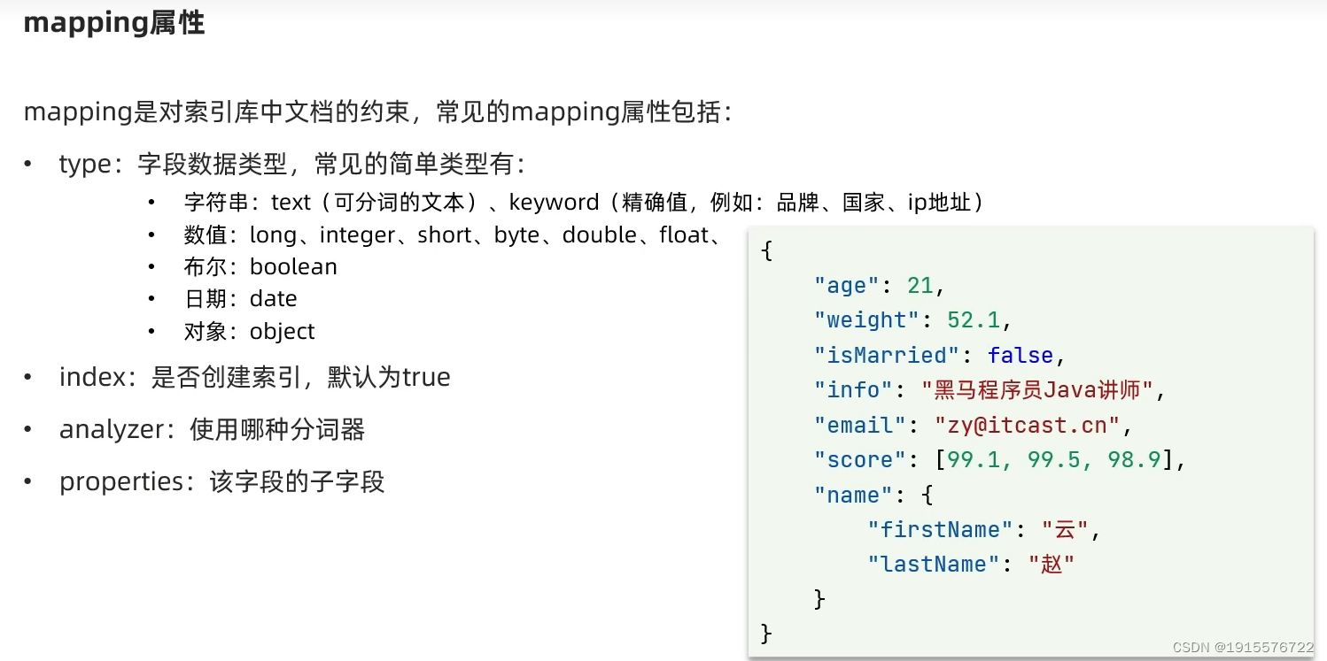Click the JSON line "firstName": "云"

[x=984, y=530]
